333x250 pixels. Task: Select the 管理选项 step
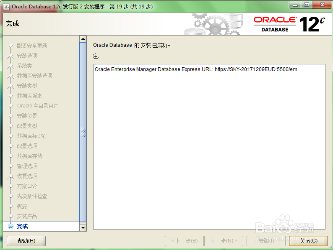tap(27, 166)
